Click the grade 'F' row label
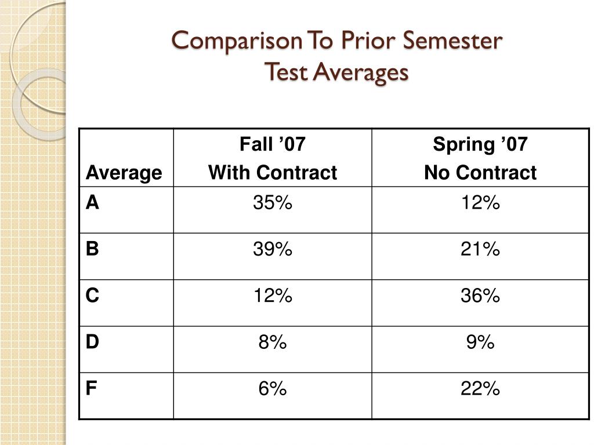Image resolution: width=594 pixels, height=445 pixels. coord(126,396)
